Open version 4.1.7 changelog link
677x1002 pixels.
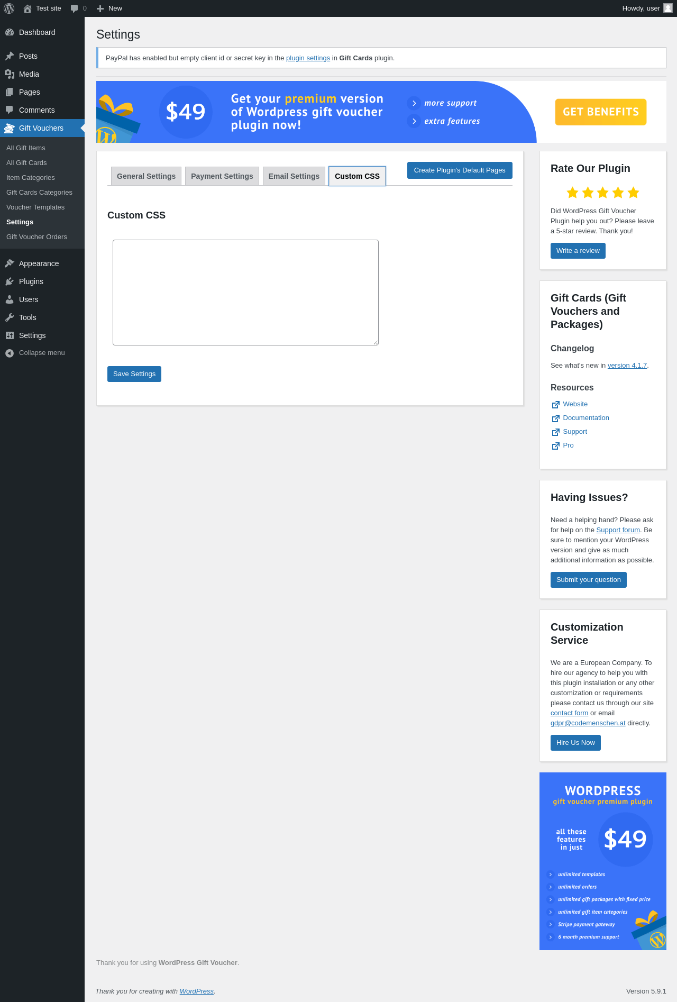pyautogui.click(x=627, y=366)
